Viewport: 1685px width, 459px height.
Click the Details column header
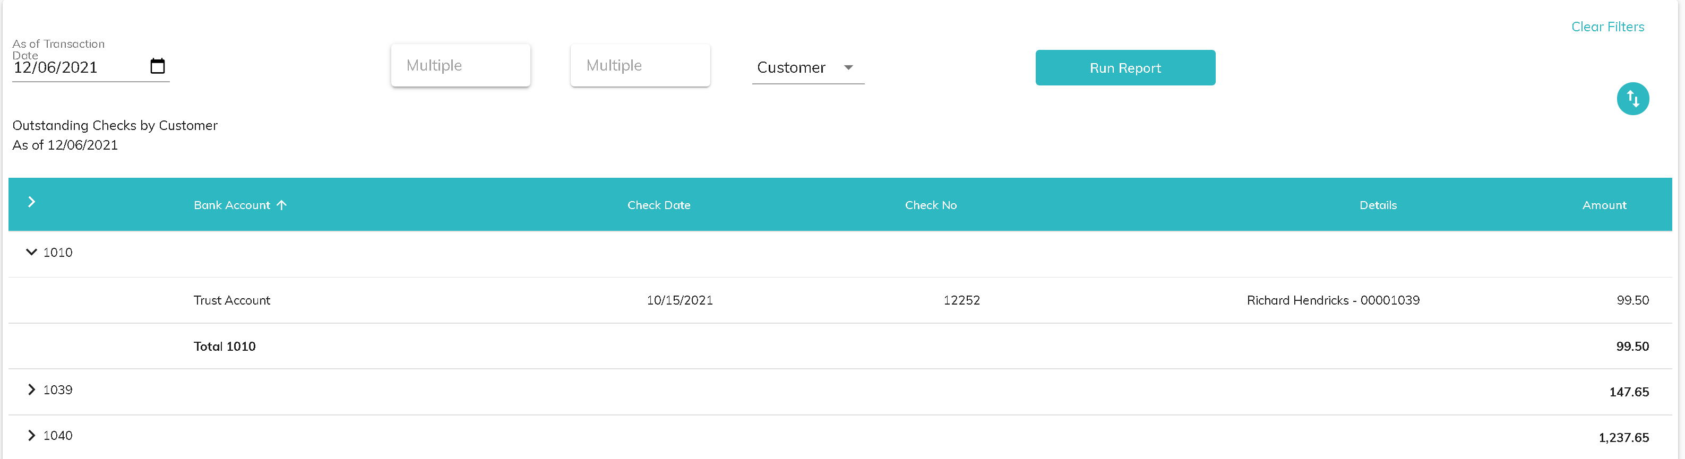1378,205
